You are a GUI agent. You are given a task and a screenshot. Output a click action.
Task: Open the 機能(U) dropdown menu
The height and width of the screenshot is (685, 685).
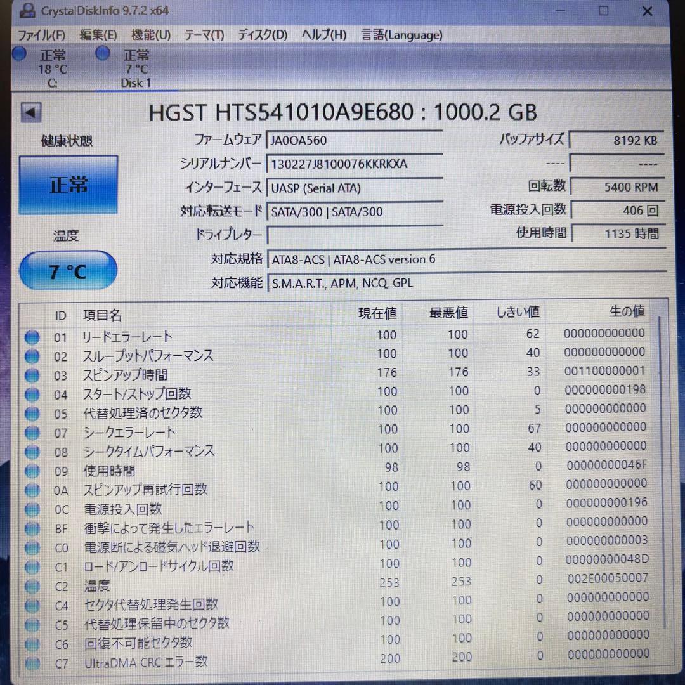click(x=151, y=35)
